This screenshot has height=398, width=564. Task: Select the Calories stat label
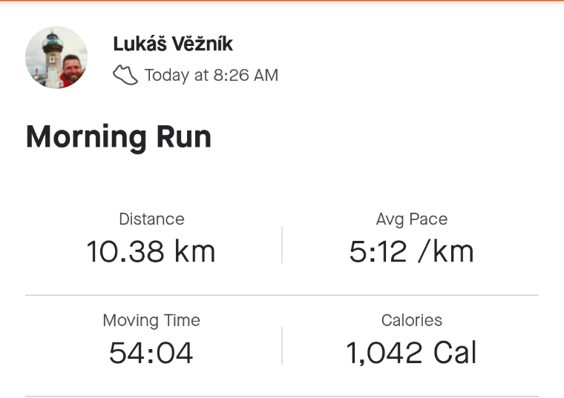[412, 320]
